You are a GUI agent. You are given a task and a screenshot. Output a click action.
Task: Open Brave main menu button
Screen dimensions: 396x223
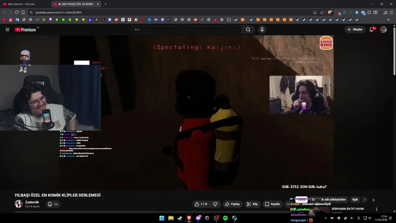(x=392, y=12)
